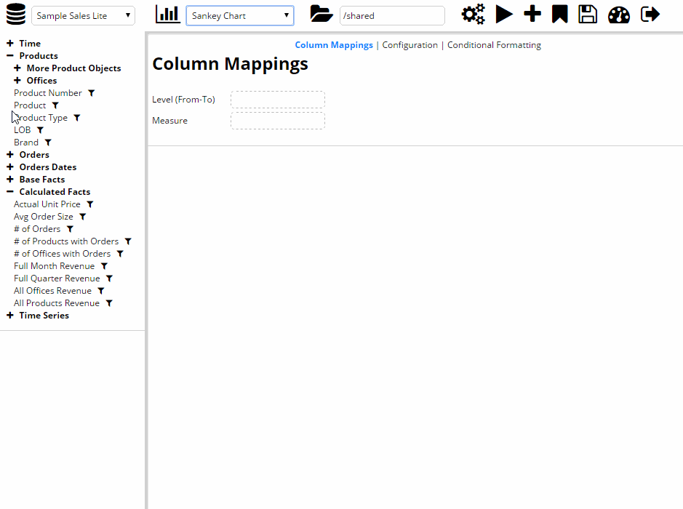Open the dashboard gauge icon

[x=618, y=15]
